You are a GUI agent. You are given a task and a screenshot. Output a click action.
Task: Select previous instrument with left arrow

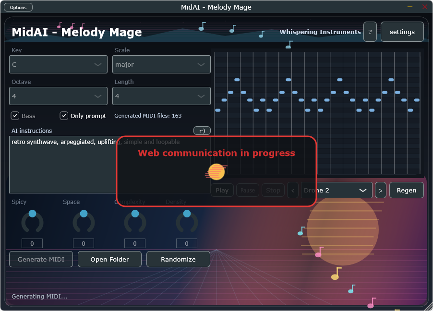[x=293, y=191]
